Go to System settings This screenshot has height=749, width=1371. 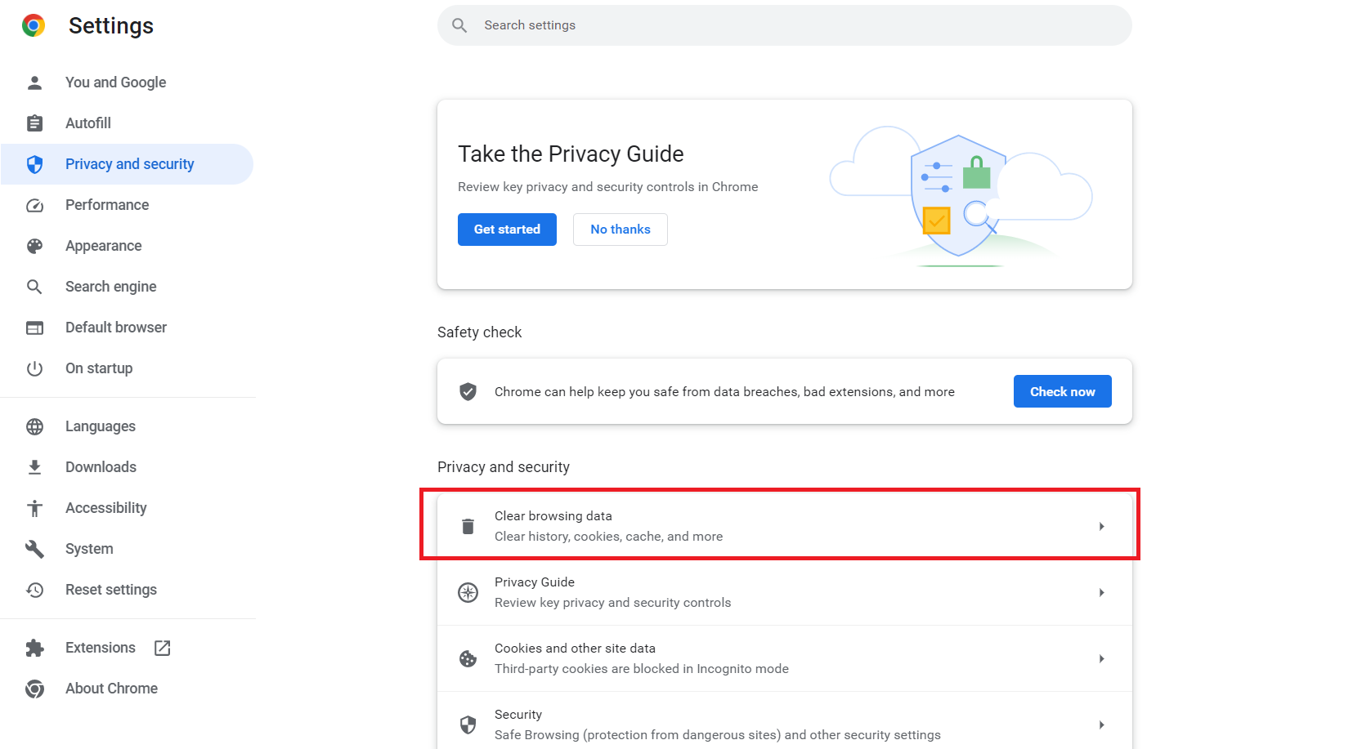point(127,549)
